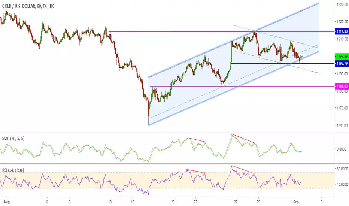Select the 1195.79 price label
The height and width of the screenshot is (206, 349).
[x=342, y=63]
